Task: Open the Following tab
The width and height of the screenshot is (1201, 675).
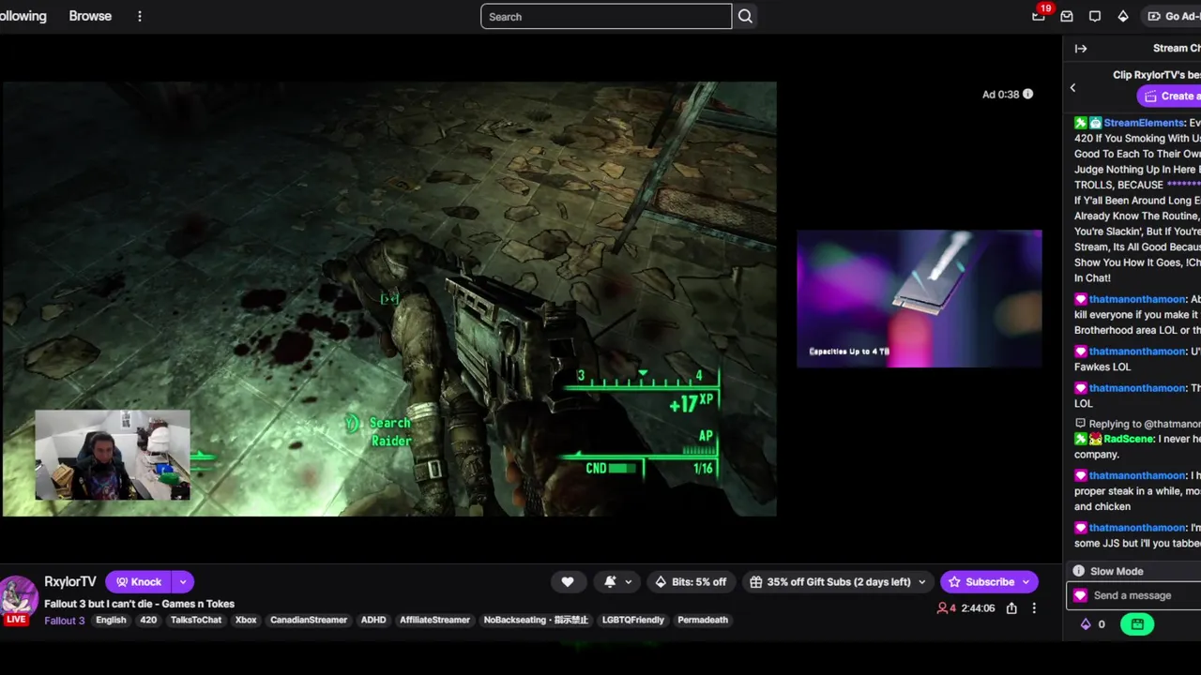Action: click(x=23, y=16)
